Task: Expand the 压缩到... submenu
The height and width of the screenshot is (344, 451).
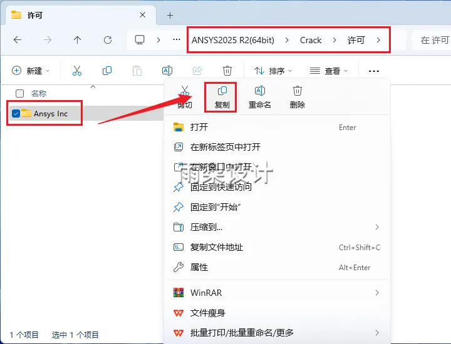Action: (377, 227)
